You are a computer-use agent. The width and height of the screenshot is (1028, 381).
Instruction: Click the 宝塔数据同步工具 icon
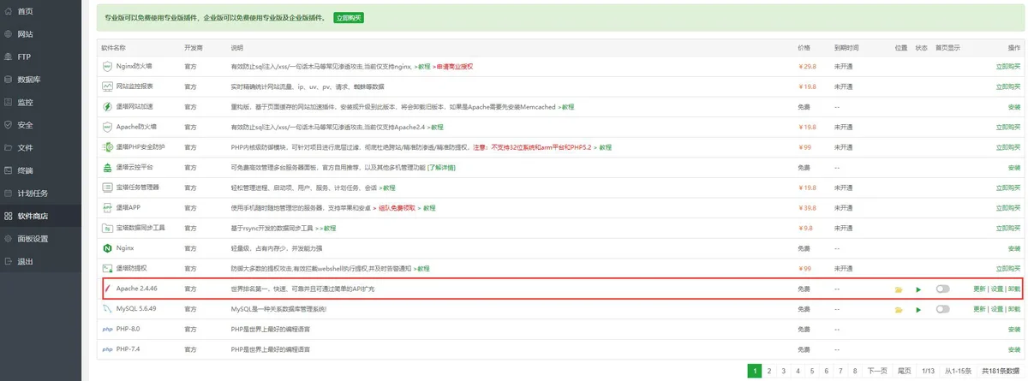[x=108, y=228]
